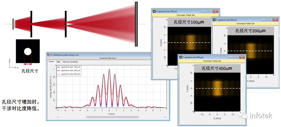Click the horizontal scrollbar thumb in window 13
The width and height of the screenshot is (281, 127).
tap(112, 117)
